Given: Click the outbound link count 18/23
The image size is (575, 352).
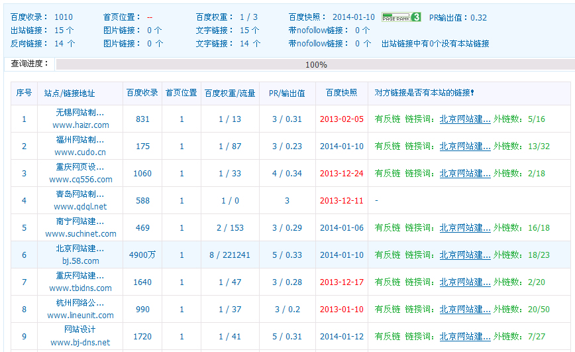Looking at the screenshot, I should 539,255.
